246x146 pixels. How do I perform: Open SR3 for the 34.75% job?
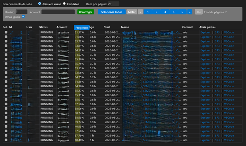coord(217,77)
